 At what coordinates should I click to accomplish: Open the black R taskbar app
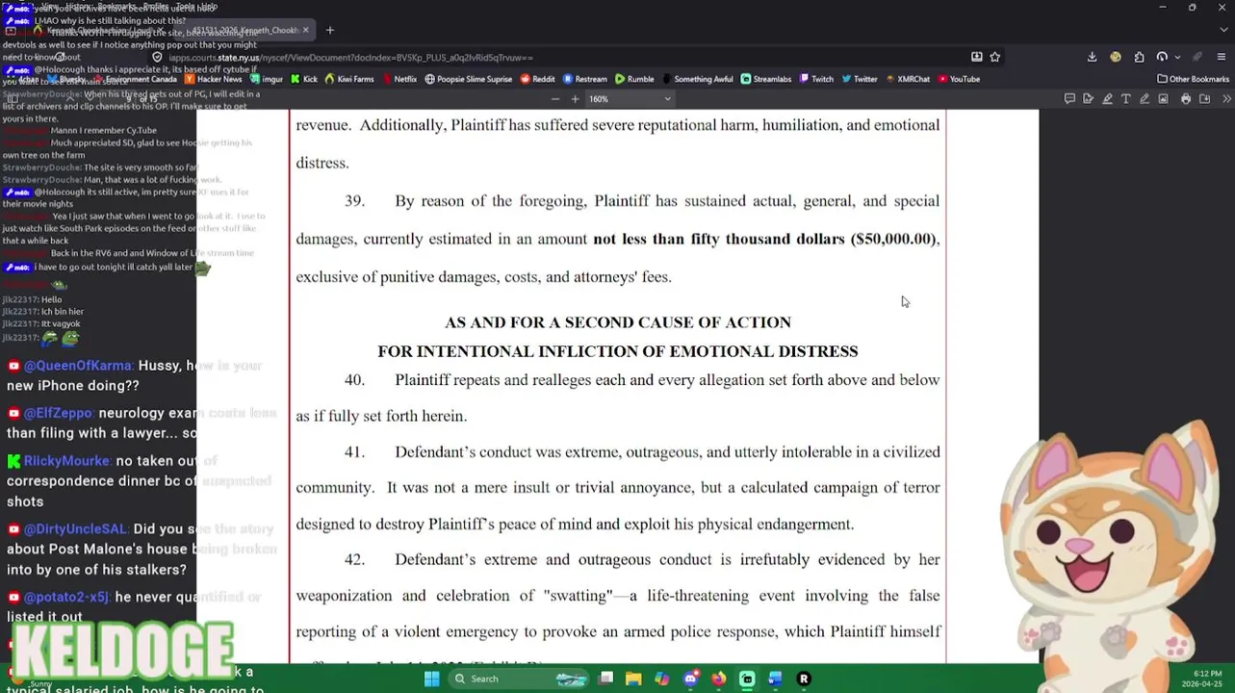(804, 679)
